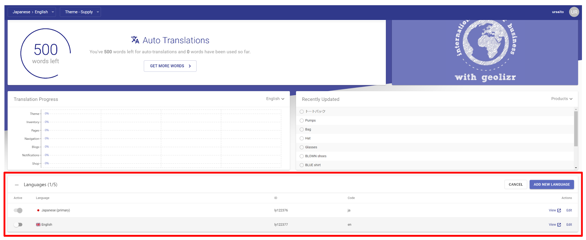Open the Japanese > English language dropdown
This screenshot has height=240, width=586.
[x=33, y=12]
